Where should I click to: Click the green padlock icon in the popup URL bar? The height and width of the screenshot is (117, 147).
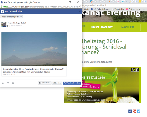click(1, 7)
